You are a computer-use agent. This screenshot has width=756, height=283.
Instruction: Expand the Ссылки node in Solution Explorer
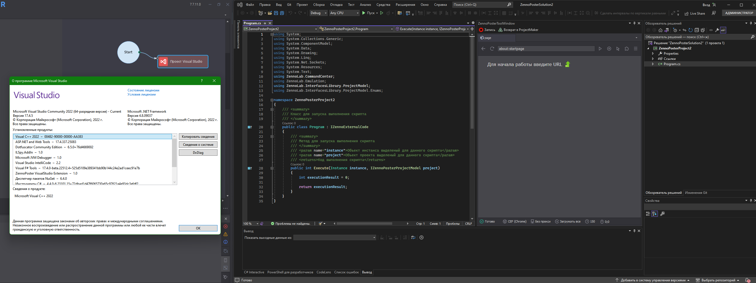[x=653, y=59]
